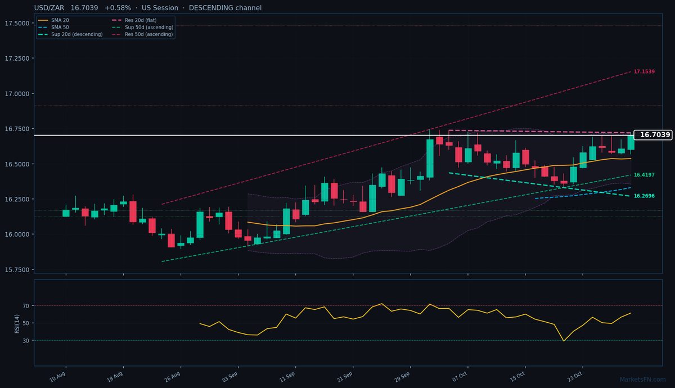Click the 11 Sep date label
This screenshot has height=388, width=675.
coord(287,376)
